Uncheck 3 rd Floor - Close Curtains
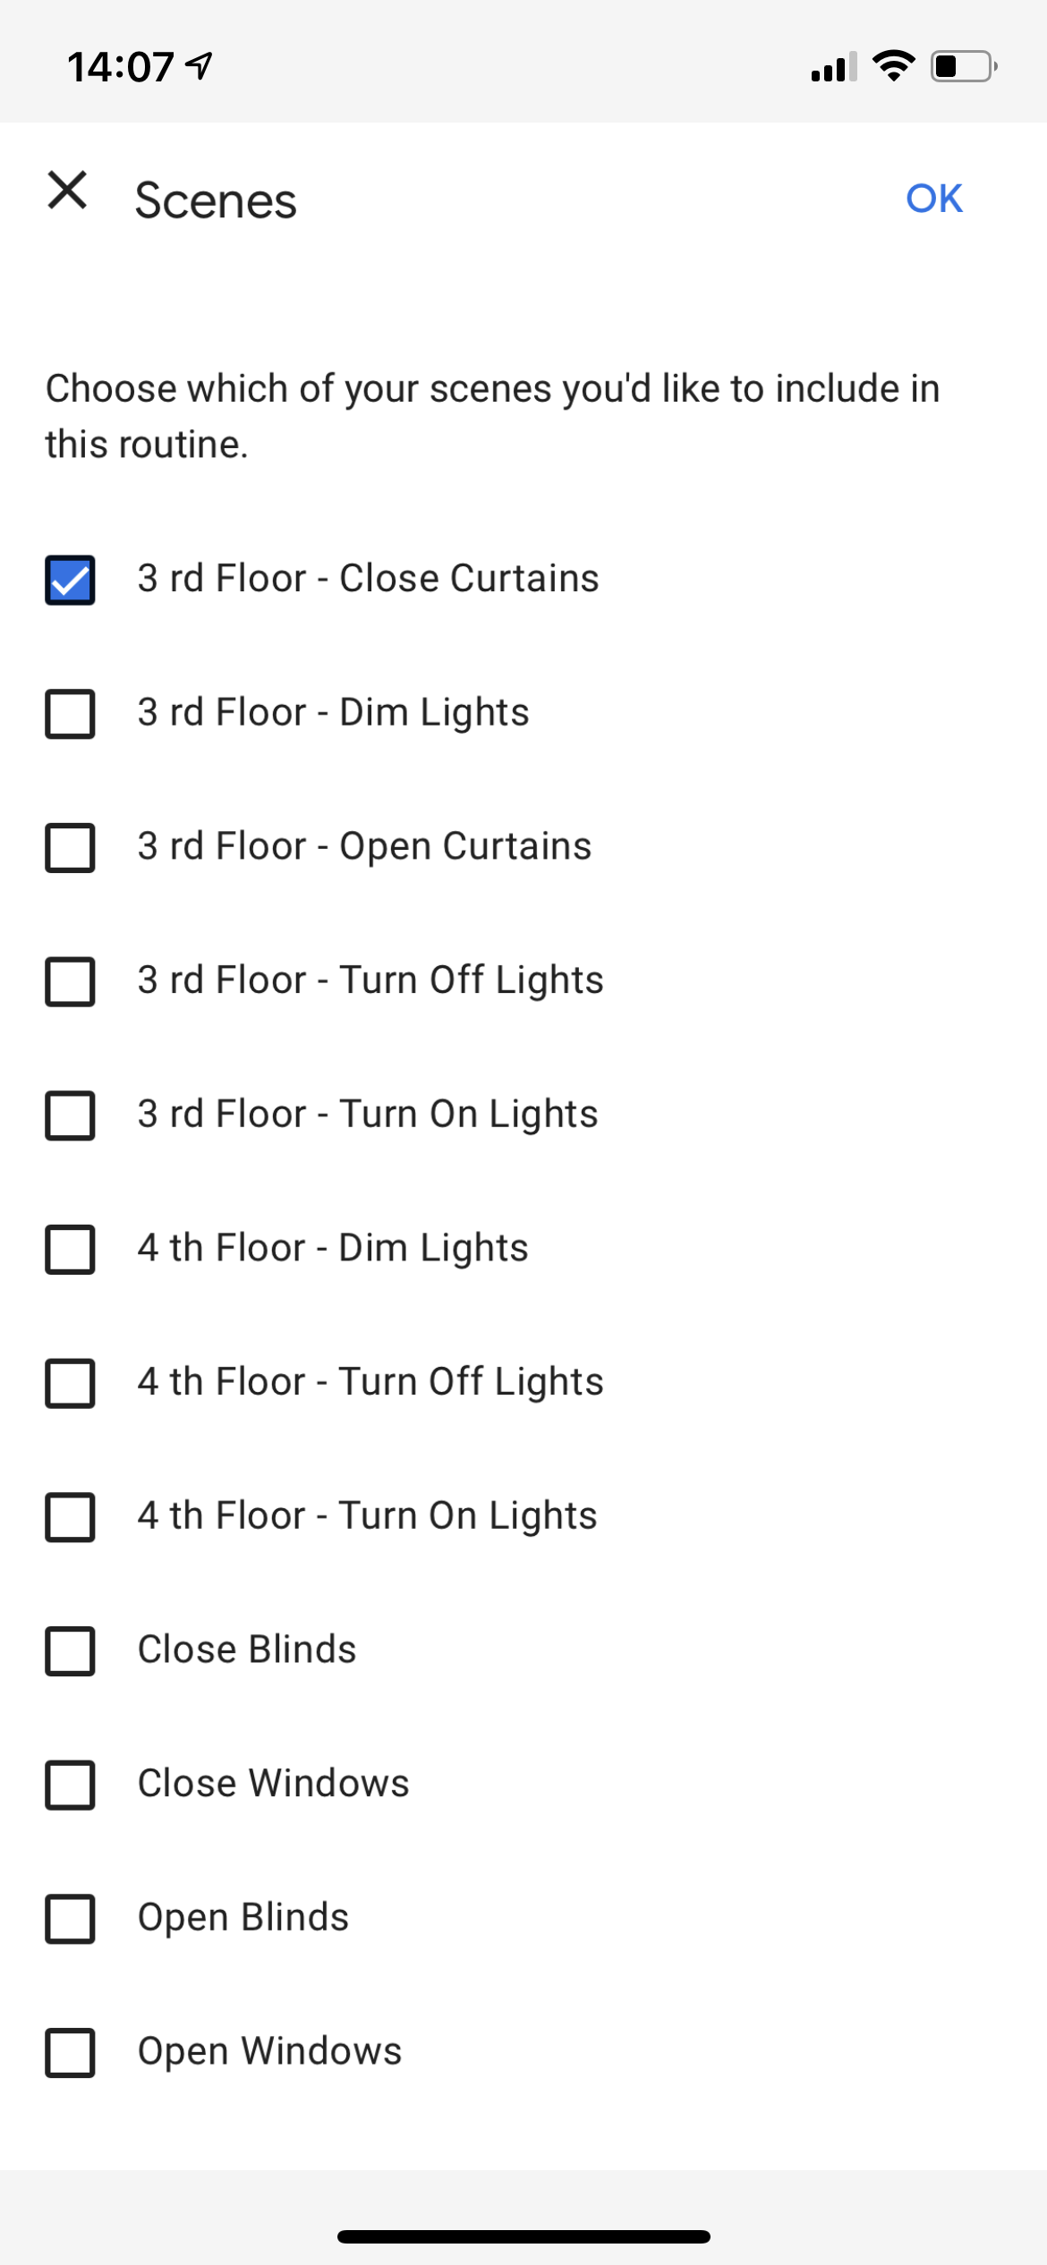The image size is (1047, 2265). pos(70,580)
